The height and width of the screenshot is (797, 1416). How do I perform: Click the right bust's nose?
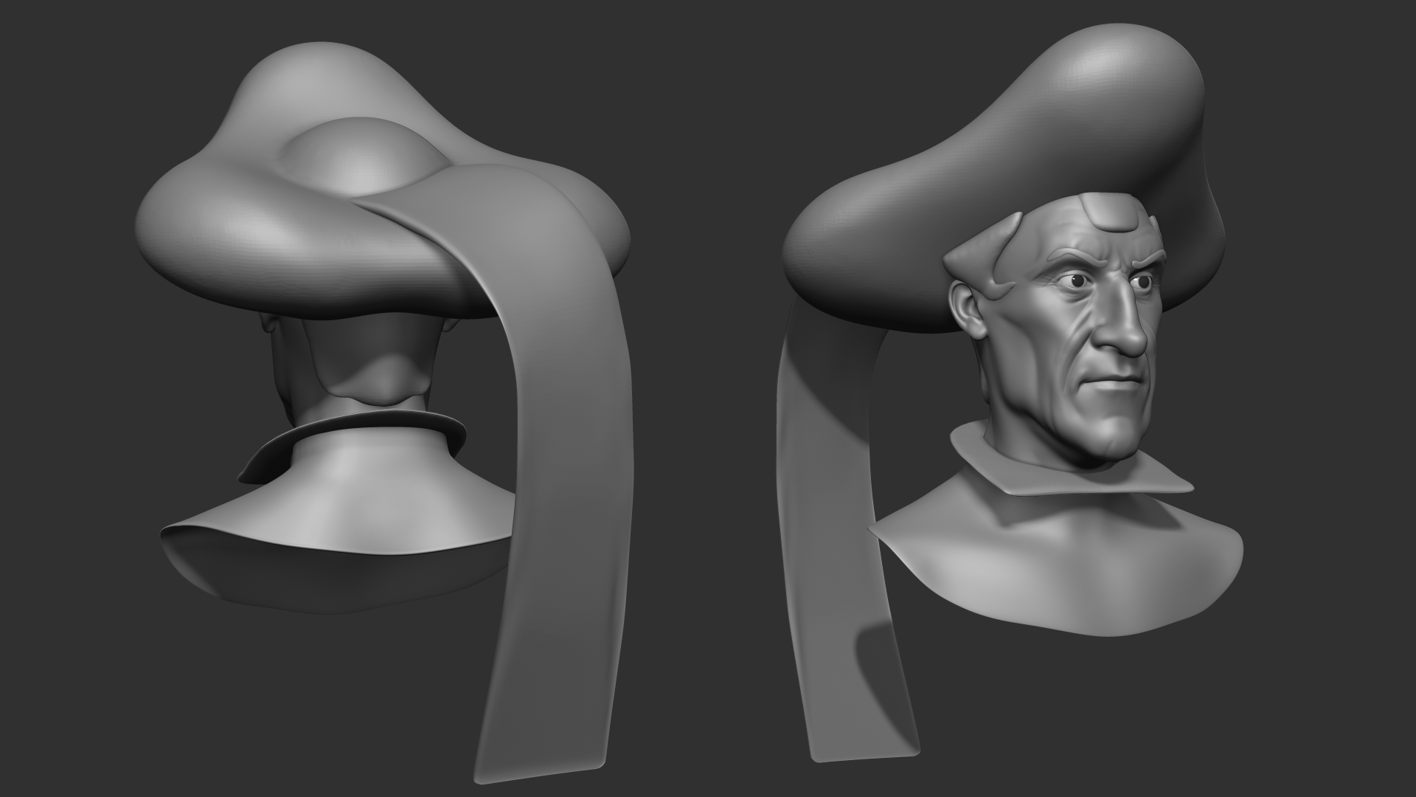[x=1125, y=332]
